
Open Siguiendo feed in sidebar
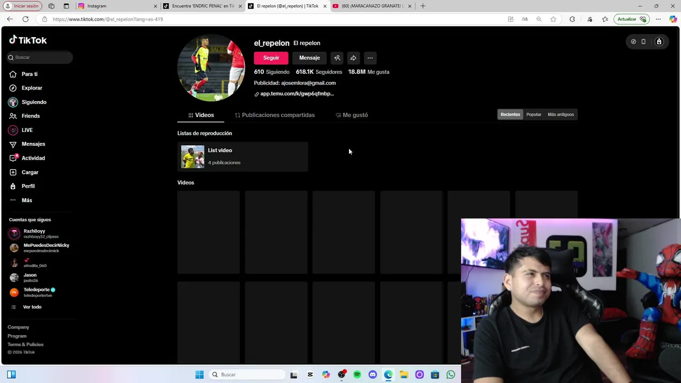[28, 102]
